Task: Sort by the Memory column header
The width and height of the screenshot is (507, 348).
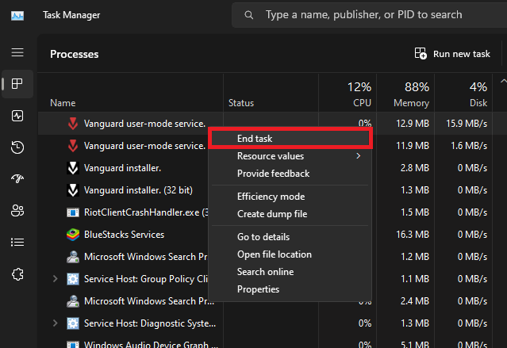Action: click(x=405, y=93)
